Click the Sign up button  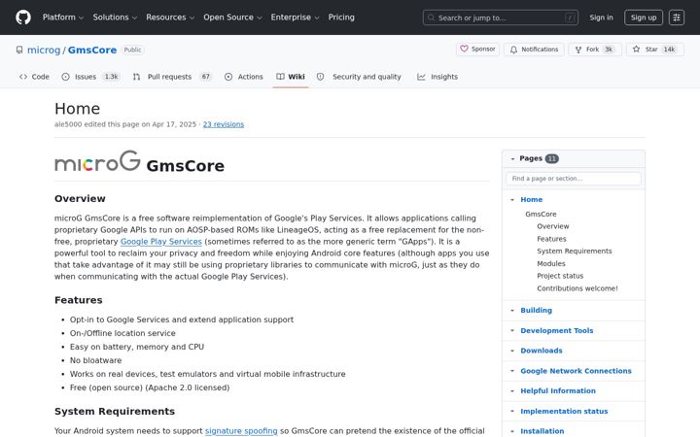pos(644,17)
